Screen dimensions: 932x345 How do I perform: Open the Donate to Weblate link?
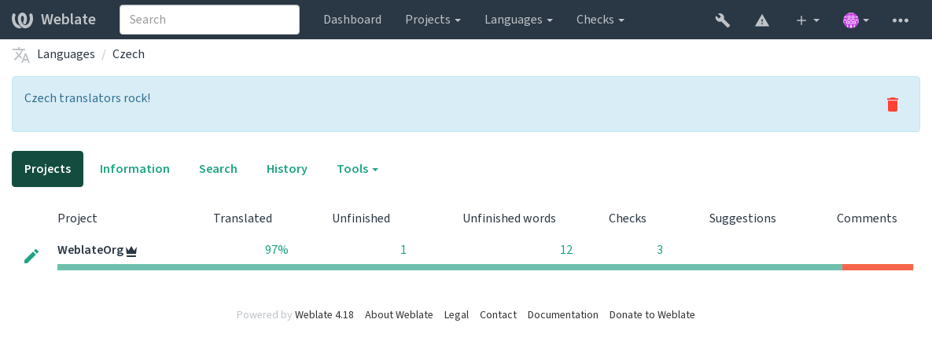click(x=652, y=314)
